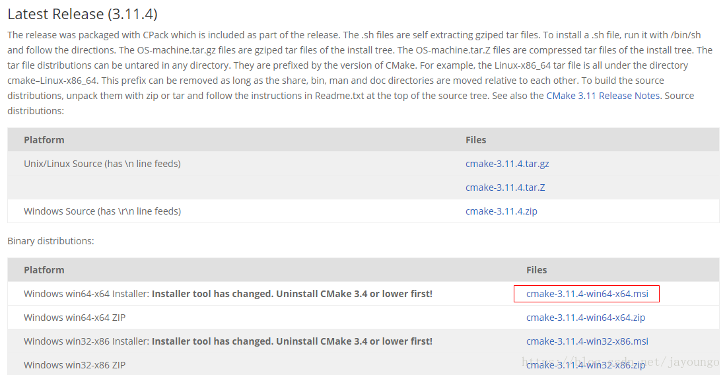Click Files header in source distributions table
This screenshot has height=375, width=727.
tap(475, 139)
